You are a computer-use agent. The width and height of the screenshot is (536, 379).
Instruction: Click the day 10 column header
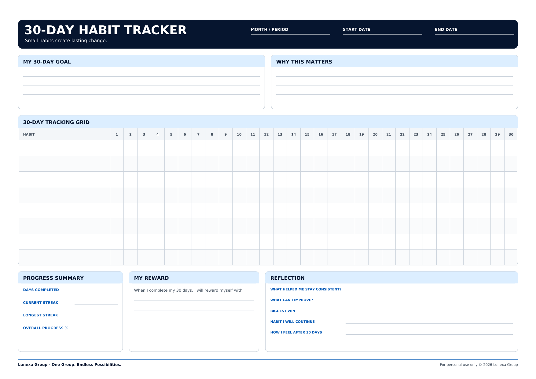tap(239, 134)
